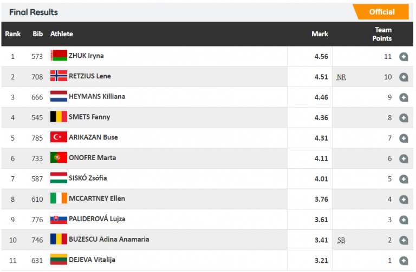Click the Belgium flag beside SMETS
This screenshot has width=416, height=272.
pos(58,117)
